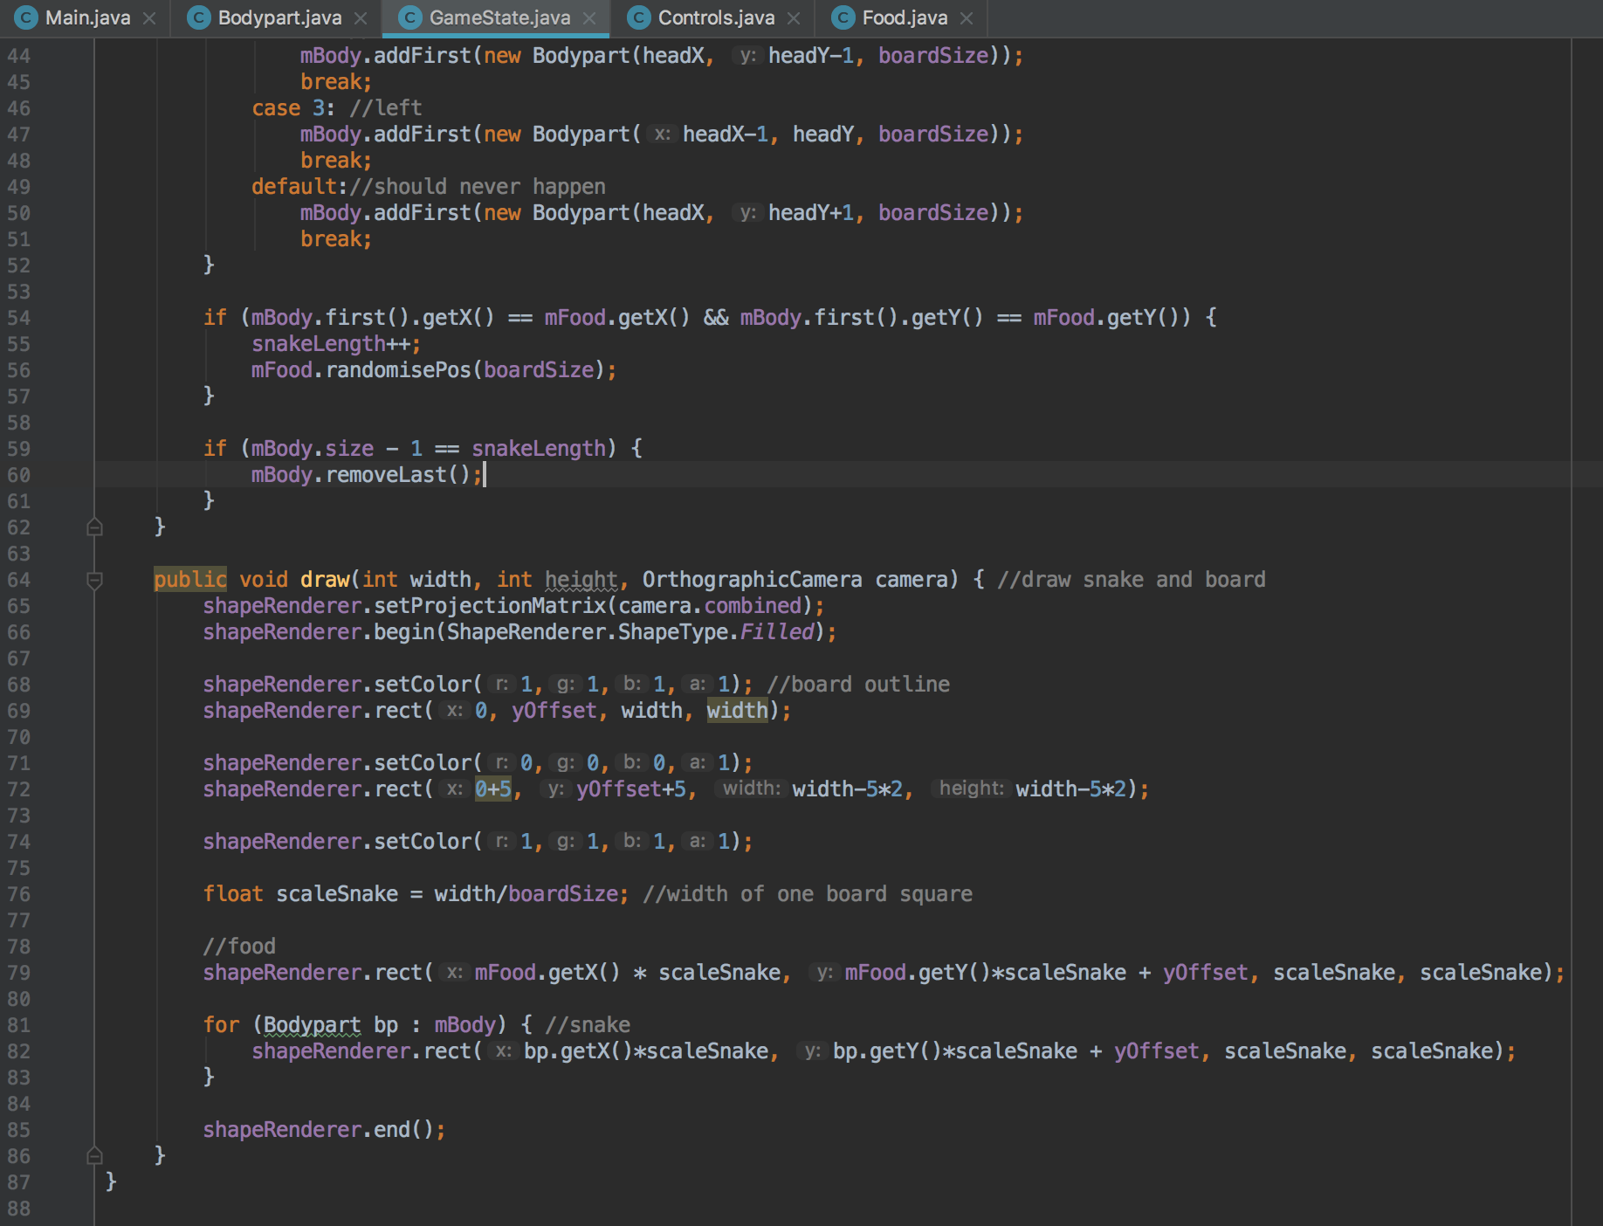Click line number 60 in the gutter
The width and height of the screenshot is (1603, 1226).
(19, 475)
